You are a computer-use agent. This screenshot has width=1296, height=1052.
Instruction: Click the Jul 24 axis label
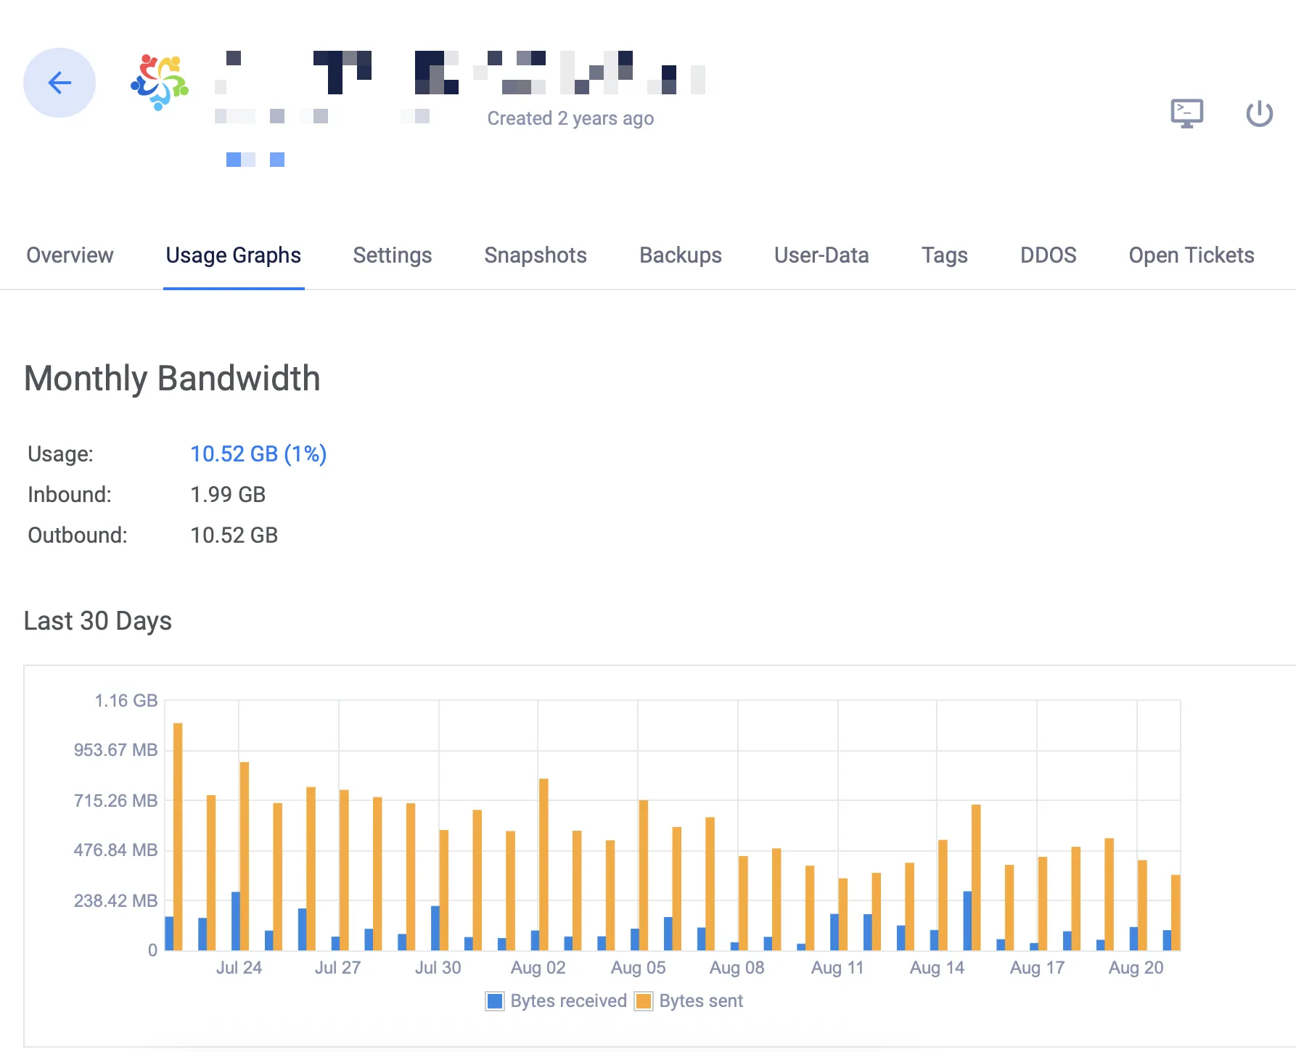pyautogui.click(x=239, y=968)
